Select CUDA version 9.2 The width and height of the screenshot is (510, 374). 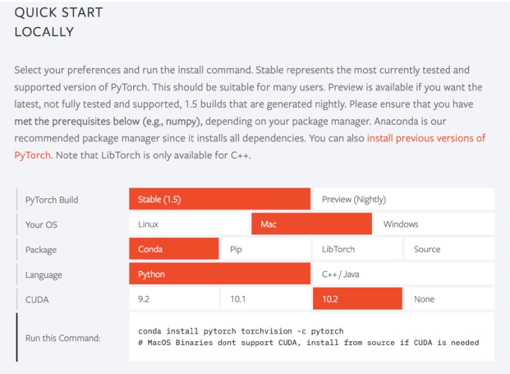click(x=174, y=299)
